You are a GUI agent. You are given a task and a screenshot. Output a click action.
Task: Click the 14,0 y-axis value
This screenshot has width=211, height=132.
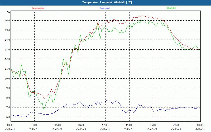pyautogui.click(x=8, y=40)
